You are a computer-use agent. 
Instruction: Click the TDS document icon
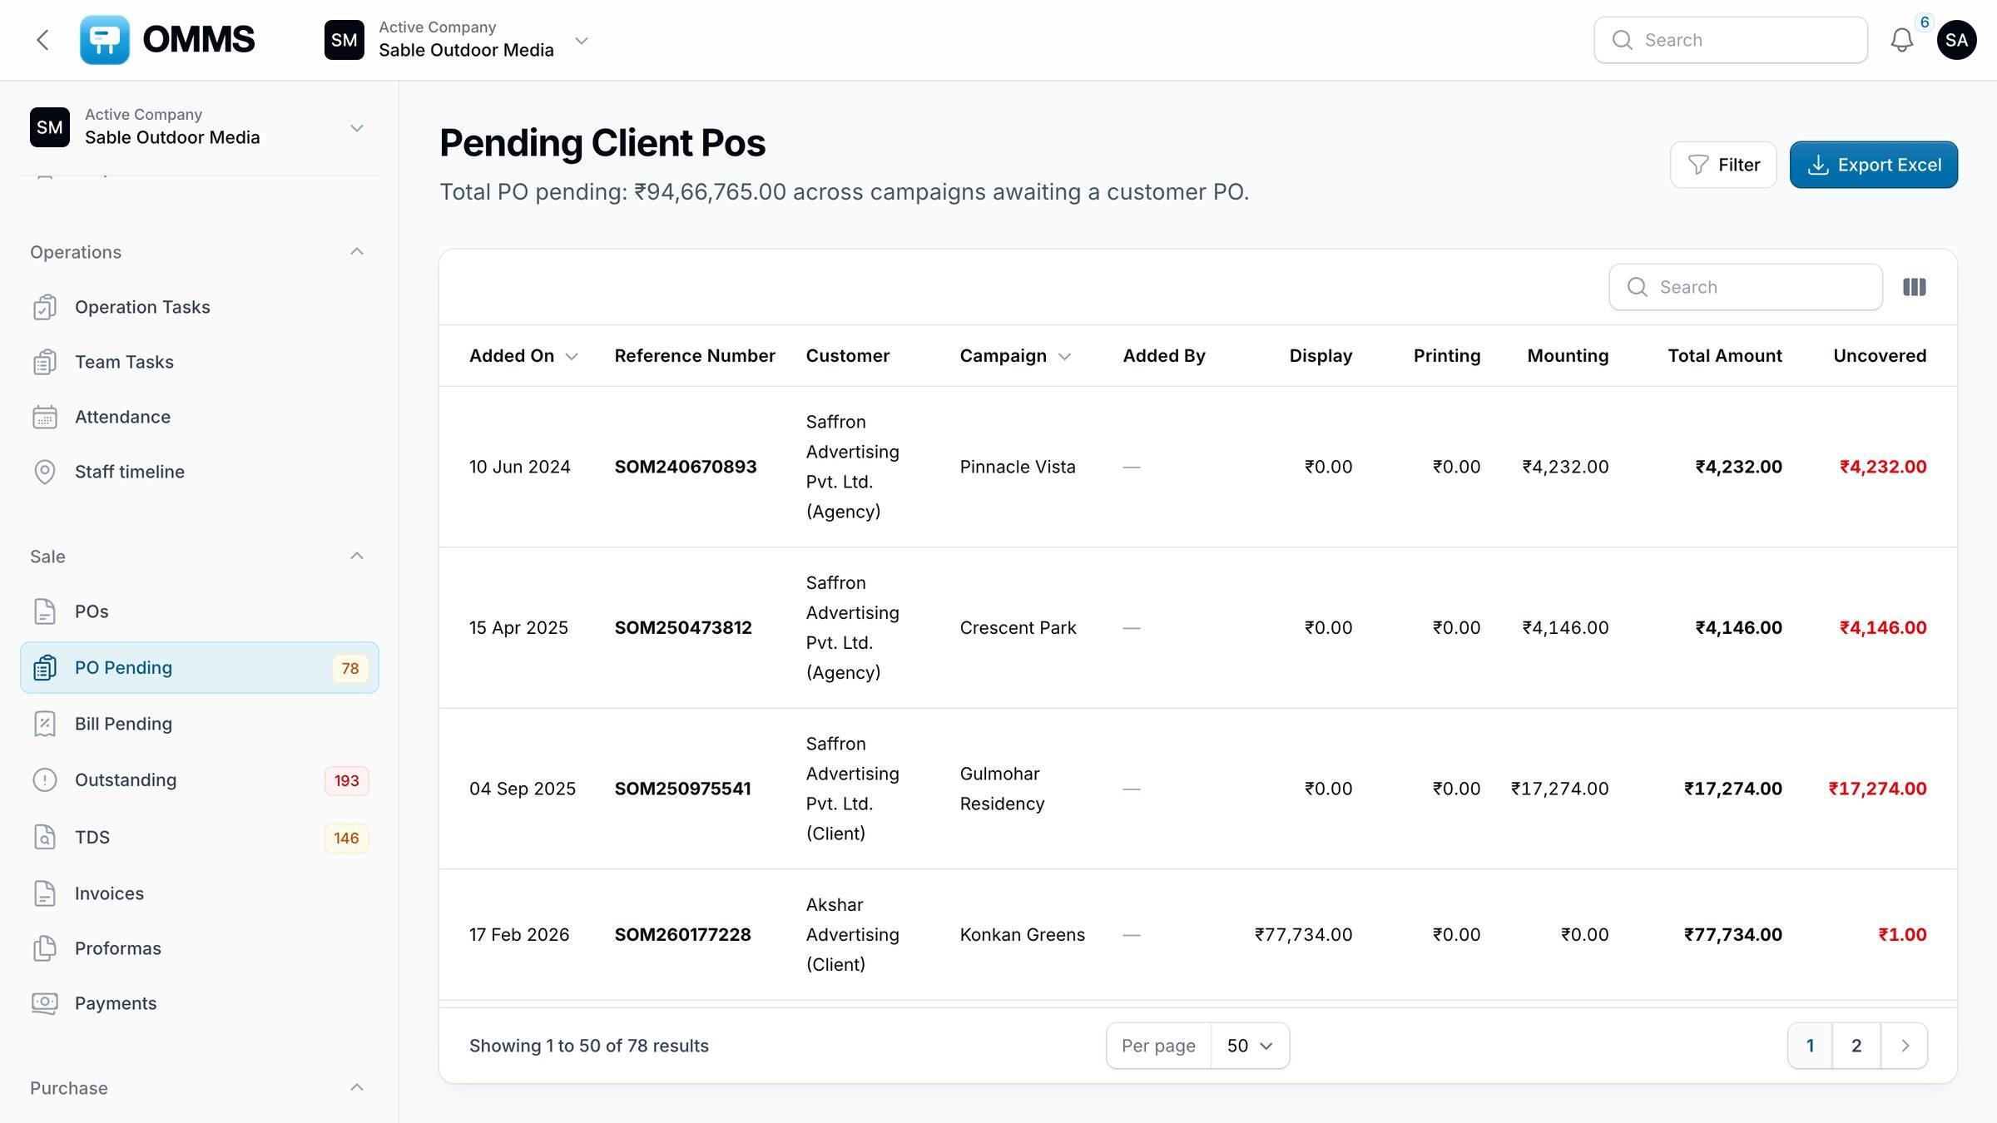click(45, 837)
